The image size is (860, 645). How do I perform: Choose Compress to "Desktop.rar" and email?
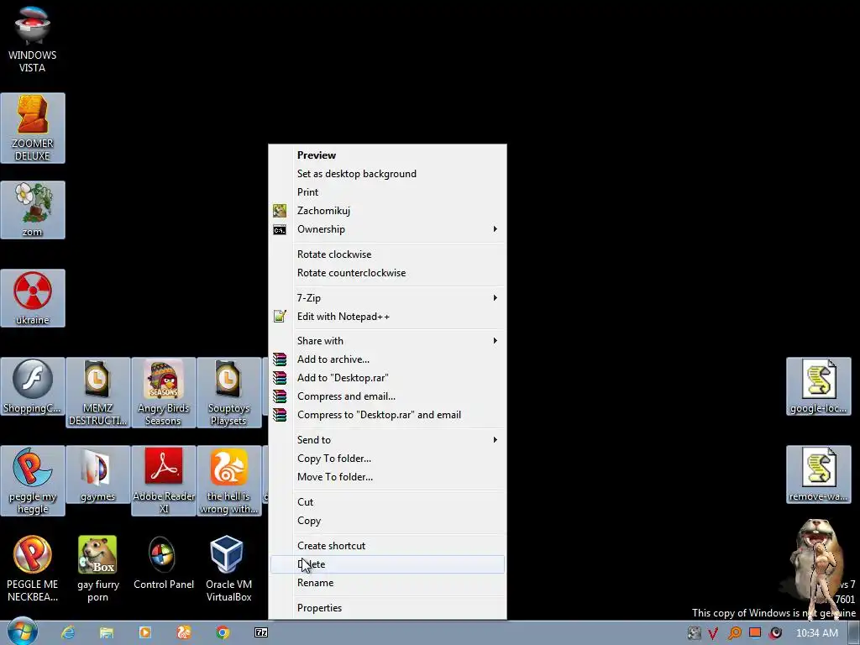[387, 415]
